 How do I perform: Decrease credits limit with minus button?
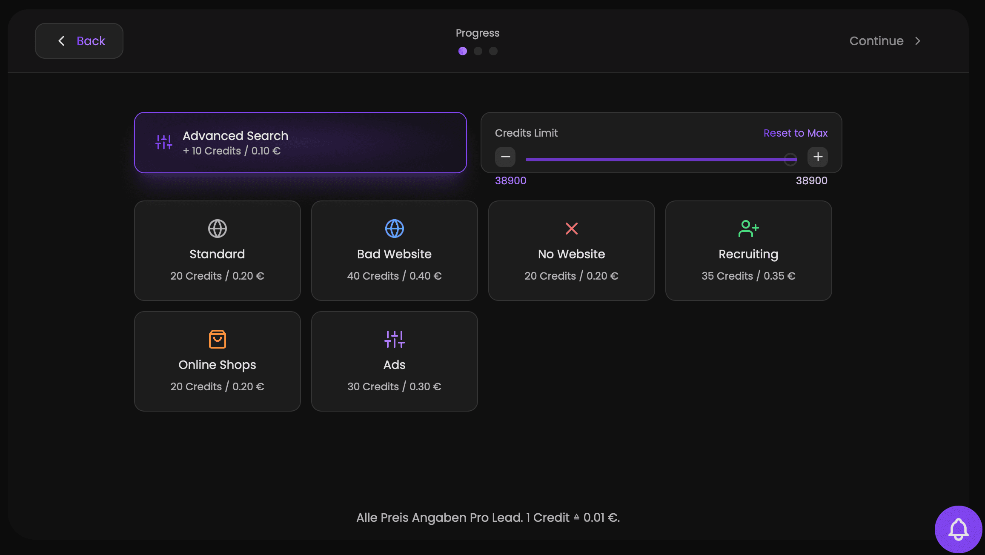point(505,157)
